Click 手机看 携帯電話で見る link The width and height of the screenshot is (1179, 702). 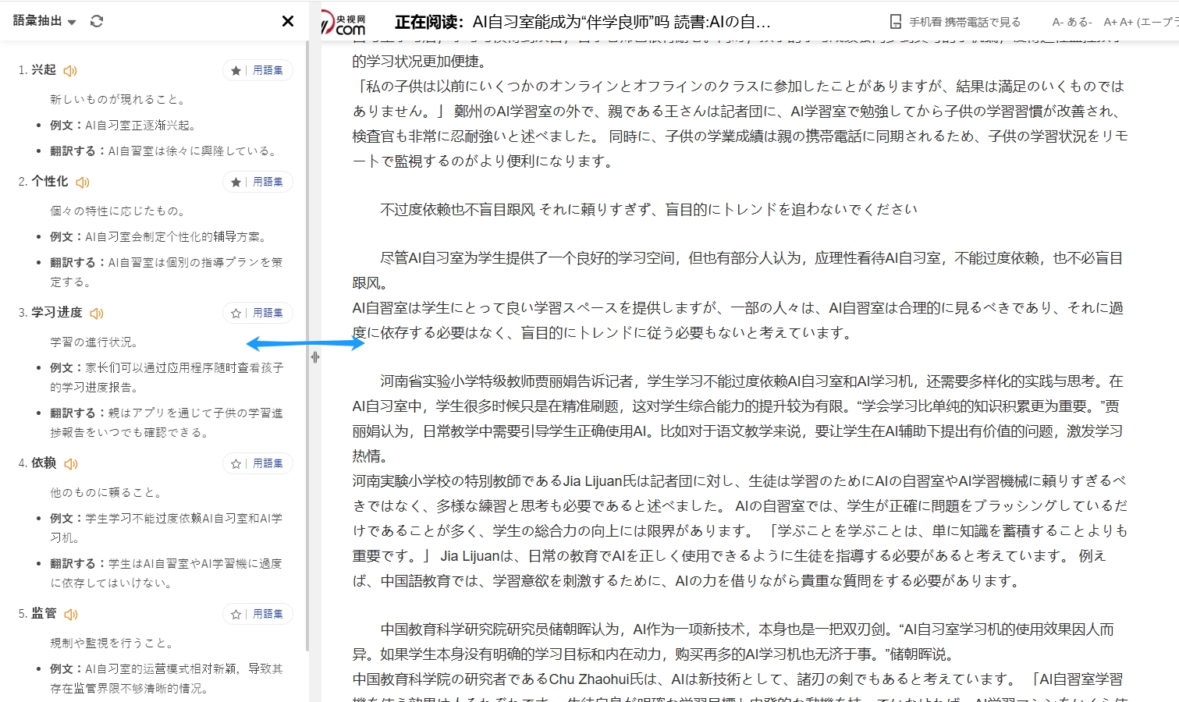pos(964,22)
